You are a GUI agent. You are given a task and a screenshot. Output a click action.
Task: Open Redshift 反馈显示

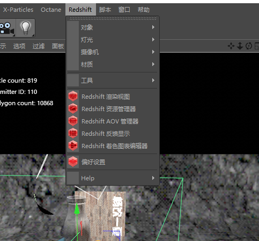[113, 134]
